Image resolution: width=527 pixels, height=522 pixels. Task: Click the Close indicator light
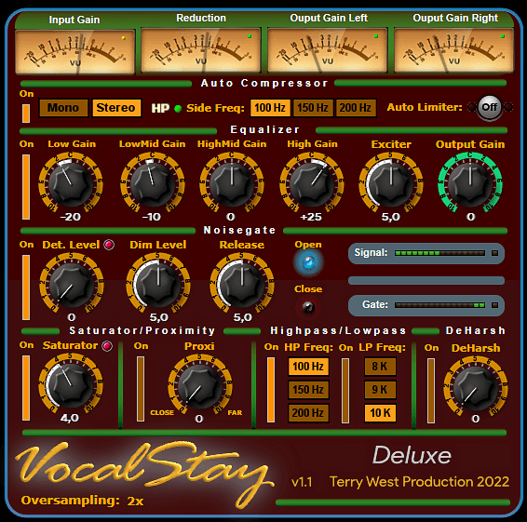(x=308, y=307)
